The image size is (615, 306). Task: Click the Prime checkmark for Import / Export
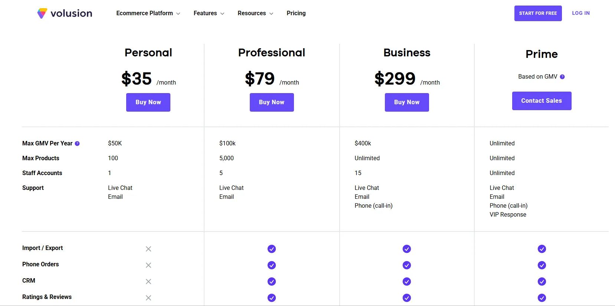(x=542, y=249)
